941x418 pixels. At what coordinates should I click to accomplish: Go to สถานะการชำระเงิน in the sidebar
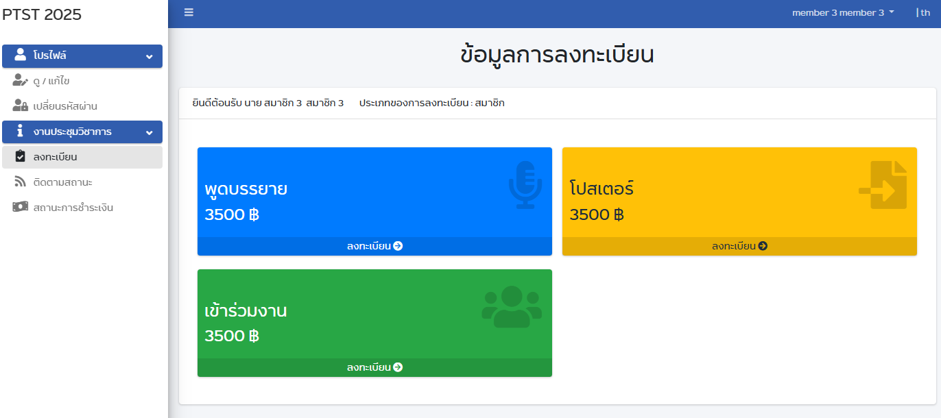click(x=73, y=208)
